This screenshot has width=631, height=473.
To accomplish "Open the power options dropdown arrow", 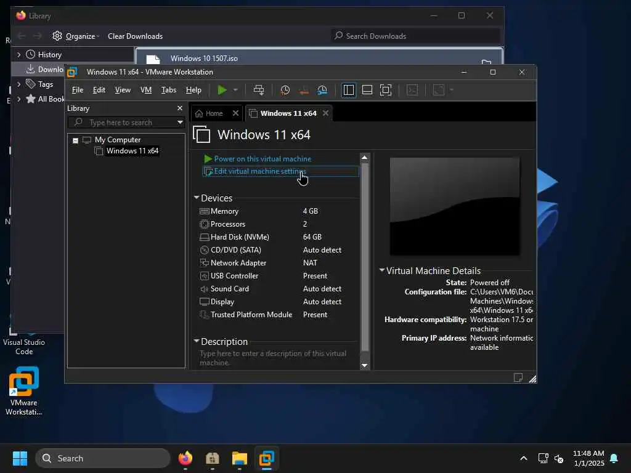I will [x=235, y=90].
